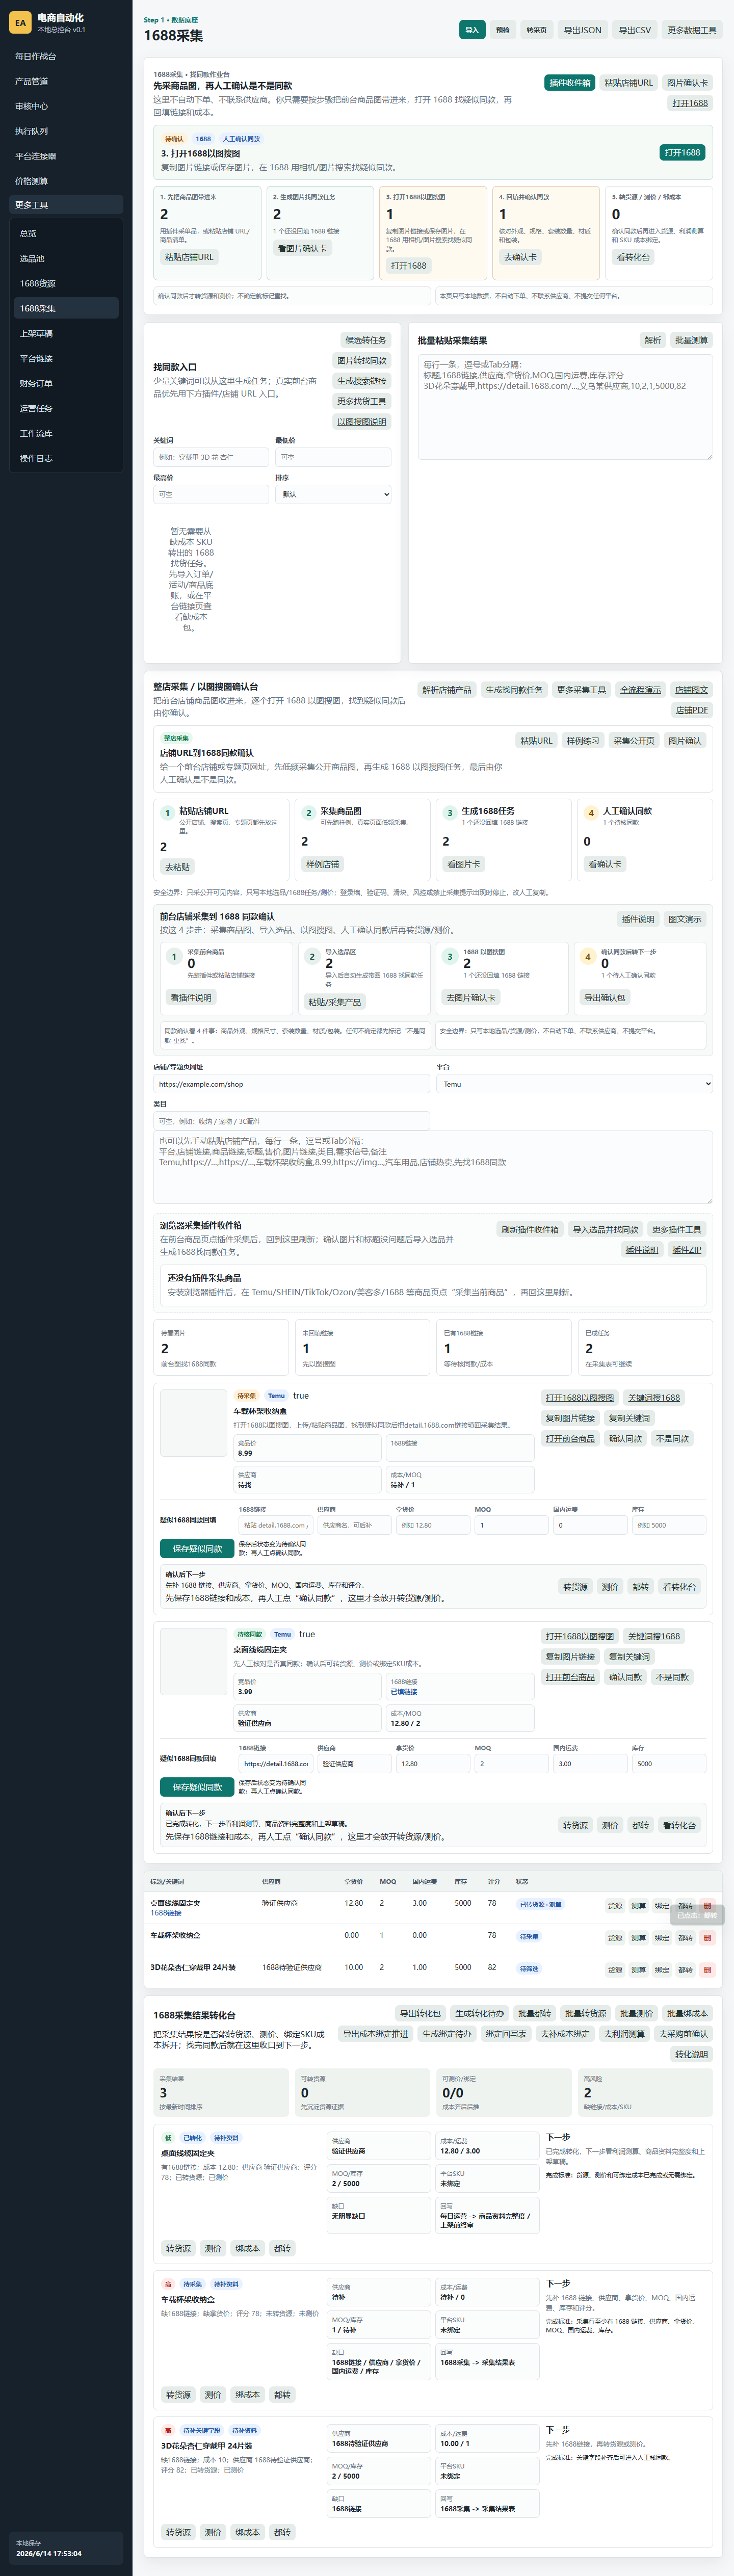Focus the 最低价 input field
This screenshot has height=2576, width=734.
point(333,457)
